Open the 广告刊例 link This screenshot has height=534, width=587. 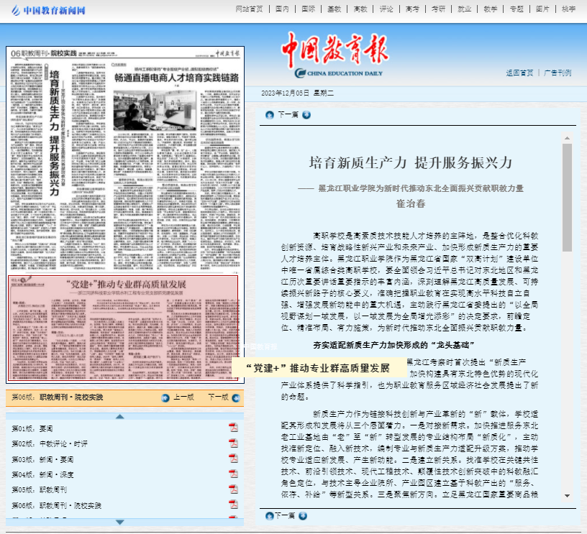(558, 73)
